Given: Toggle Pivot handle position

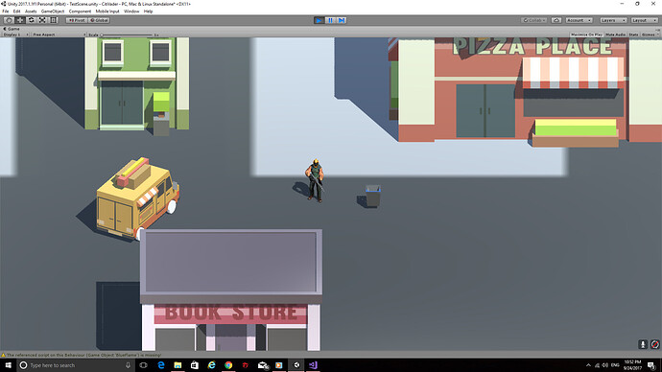Looking at the screenshot, I should (x=77, y=20).
